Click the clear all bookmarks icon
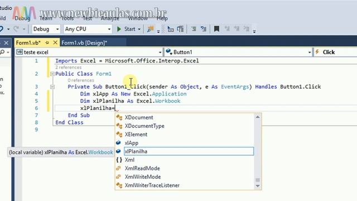Viewport: 357px width, 201px height. click(x=247, y=28)
